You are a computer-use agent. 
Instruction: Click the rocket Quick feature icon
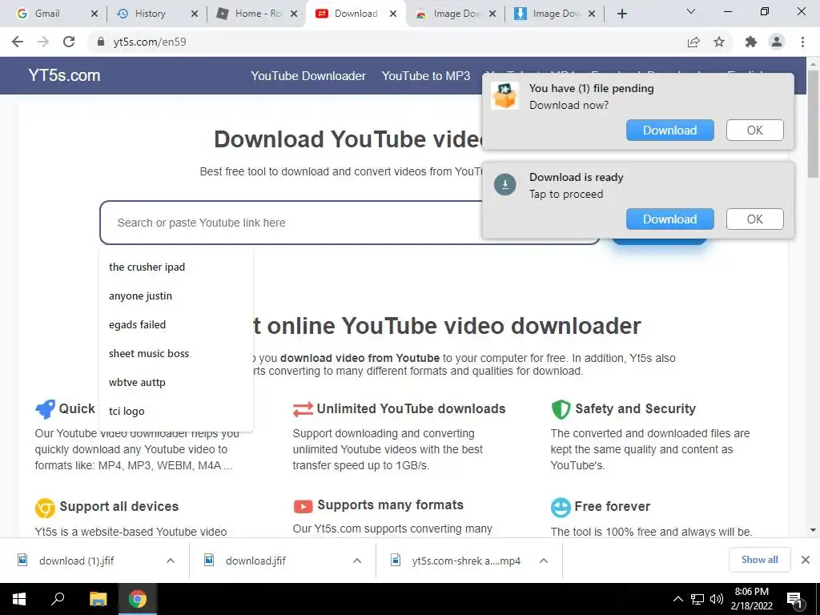(x=45, y=409)
